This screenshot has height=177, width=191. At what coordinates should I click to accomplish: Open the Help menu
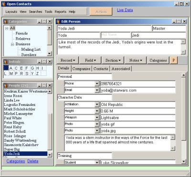pyautogui.click(x=72, y=12)
